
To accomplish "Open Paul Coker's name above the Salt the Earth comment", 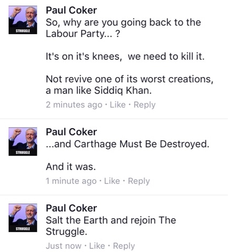I will click(71, 208).
